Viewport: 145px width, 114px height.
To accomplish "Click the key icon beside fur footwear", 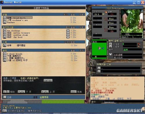I will tap(5, 30).
